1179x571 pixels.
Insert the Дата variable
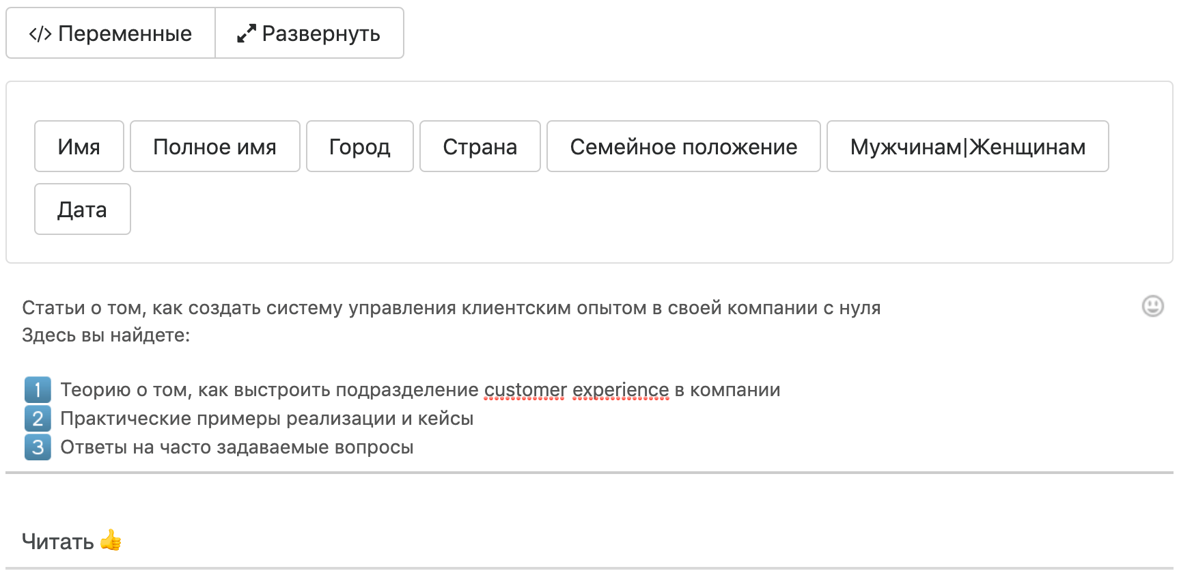click(x=82, y=210)
